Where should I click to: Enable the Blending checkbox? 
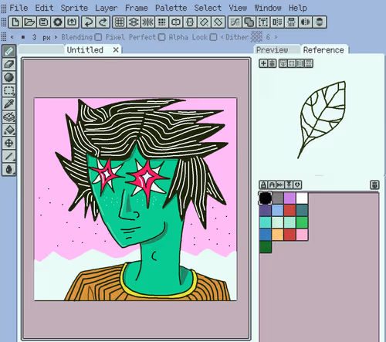pyautogui.click(x=98, y=37)
